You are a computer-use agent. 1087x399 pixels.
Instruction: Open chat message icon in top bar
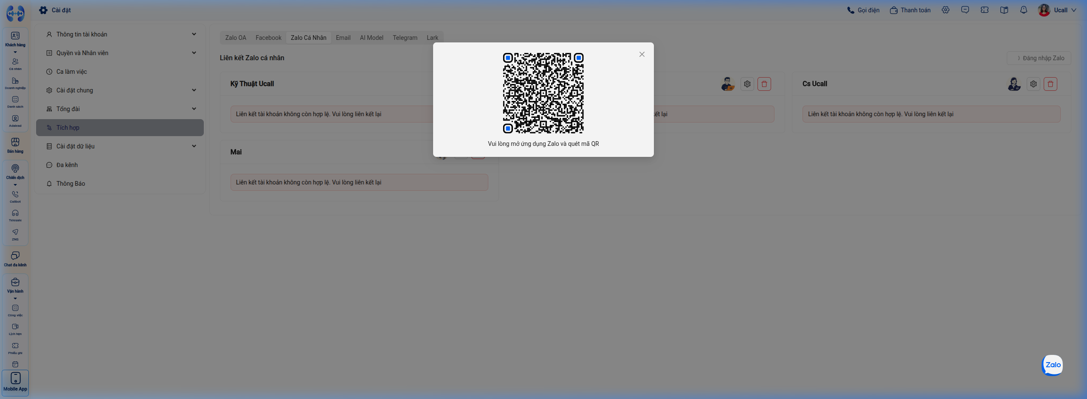click(x=965, y=10)
